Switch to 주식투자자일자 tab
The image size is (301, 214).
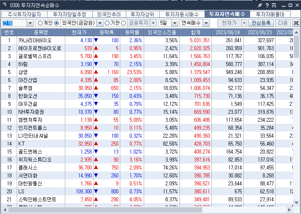tap(24, 14)
